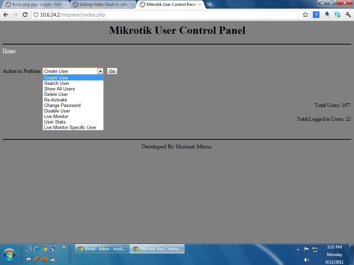Open the ping-pong paddles extension icon
The width and height of the screenshot is (354, 265).
point(327,15)
